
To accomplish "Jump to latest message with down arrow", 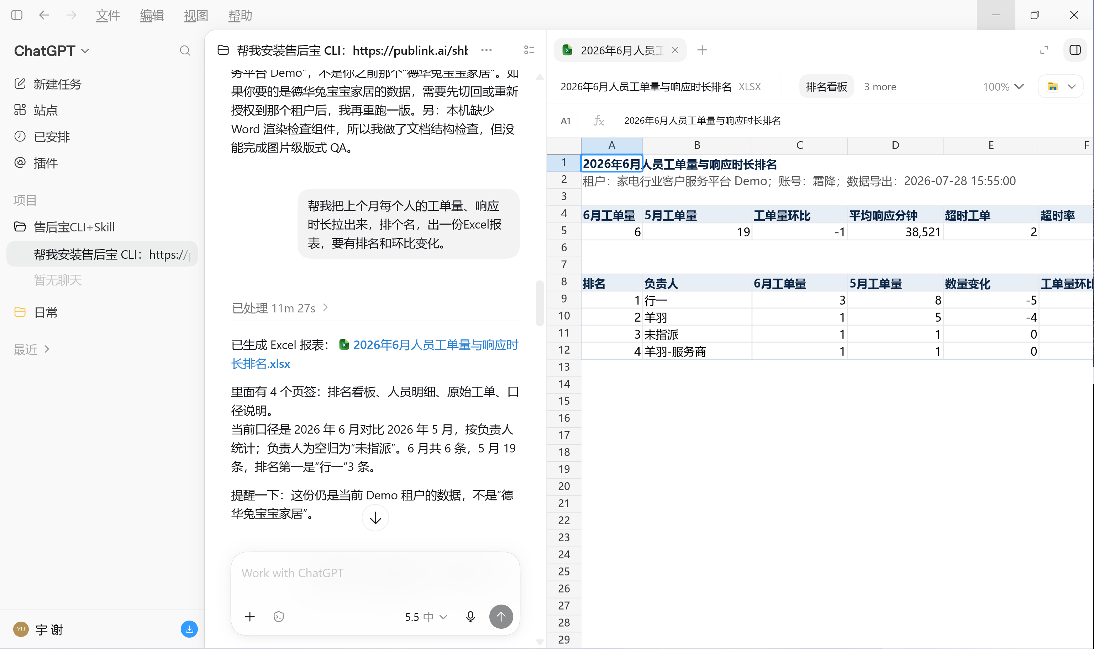I will tap(375, 518).
